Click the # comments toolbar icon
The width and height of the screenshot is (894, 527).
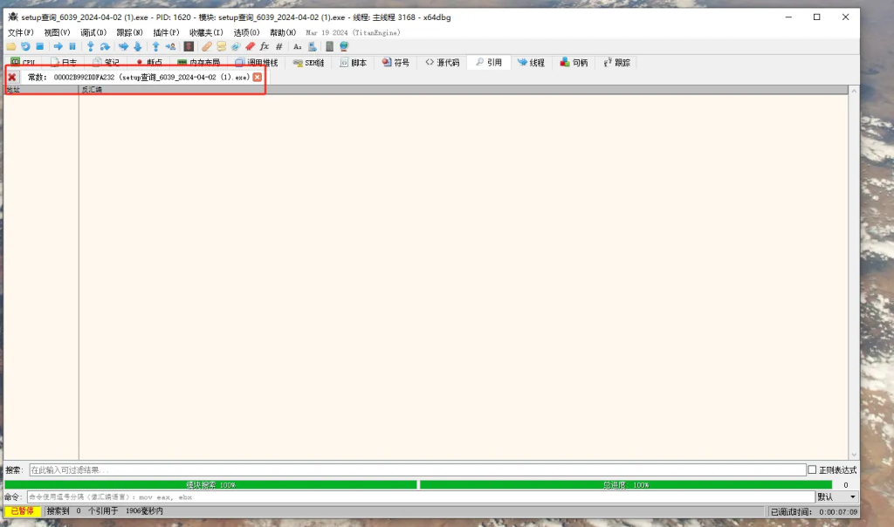(x=279, y=46)
